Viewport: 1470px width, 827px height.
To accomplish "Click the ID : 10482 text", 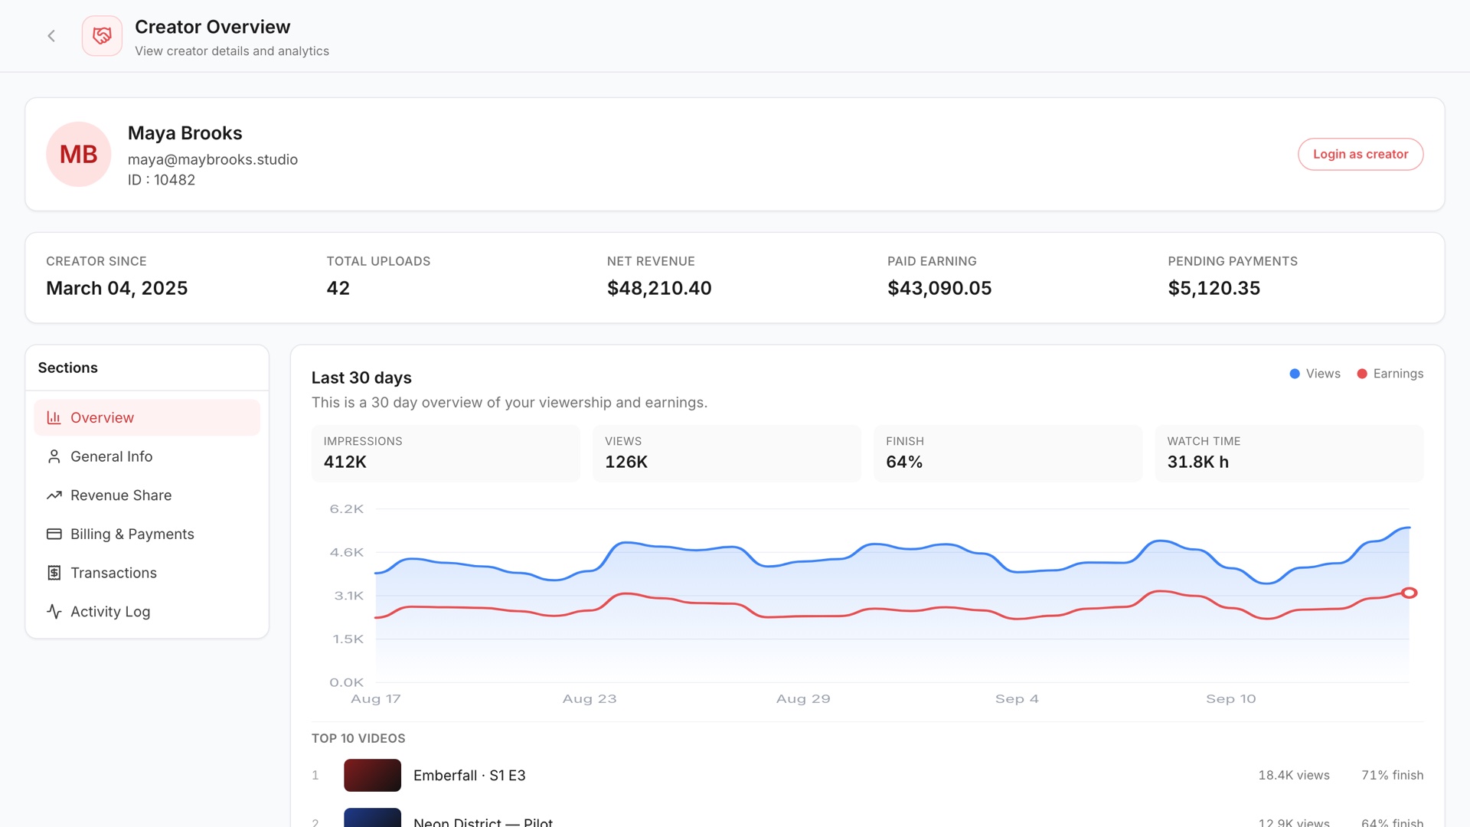I will [x=162, y=180].
